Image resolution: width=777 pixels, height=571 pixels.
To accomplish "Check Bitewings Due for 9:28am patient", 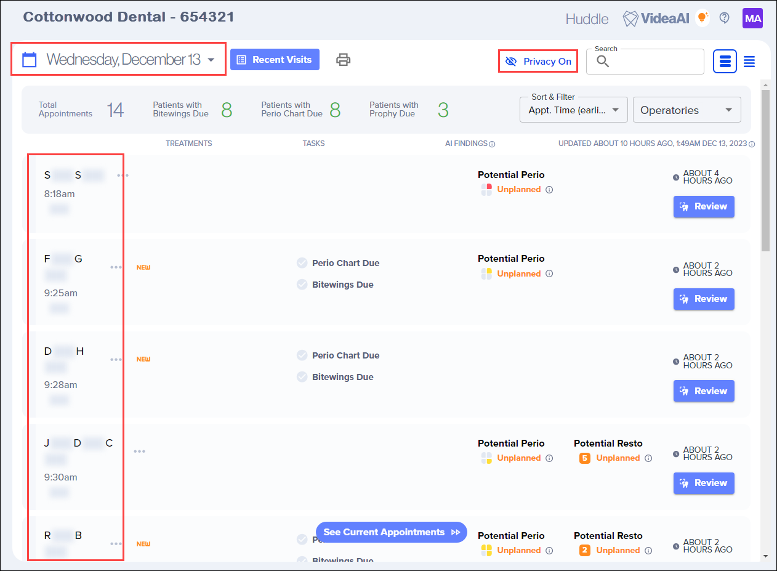I will coord(302,377).
